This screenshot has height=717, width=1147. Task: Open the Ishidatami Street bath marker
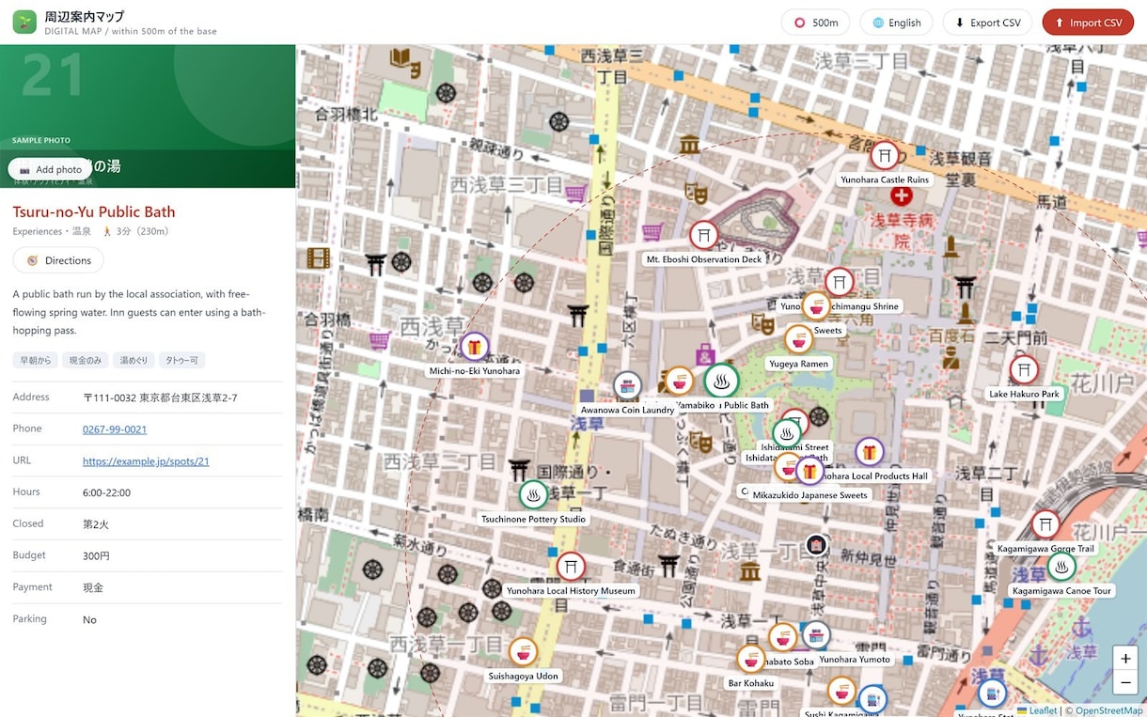pos(787,433)
